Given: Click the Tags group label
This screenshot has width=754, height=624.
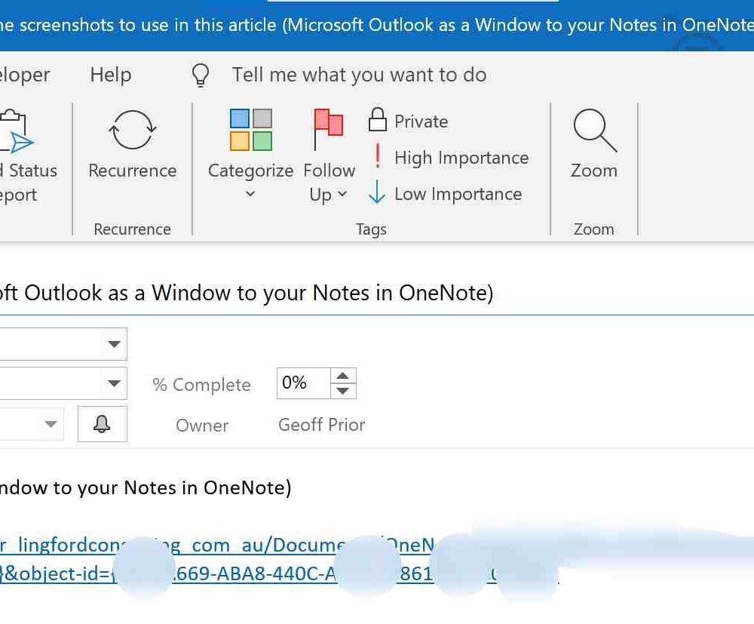Looking at the screenshot, I should (371, 229).
